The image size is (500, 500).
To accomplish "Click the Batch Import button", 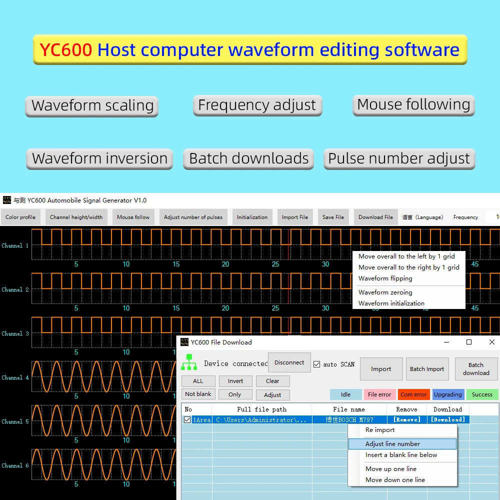I will pyautogui.click(x=427, y=369).
